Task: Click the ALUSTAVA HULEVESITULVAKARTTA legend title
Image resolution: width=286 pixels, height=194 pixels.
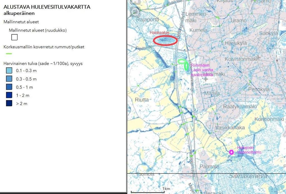Action: tap(47, 7)
